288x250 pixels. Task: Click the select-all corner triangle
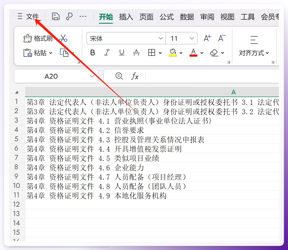pos(17,92)
